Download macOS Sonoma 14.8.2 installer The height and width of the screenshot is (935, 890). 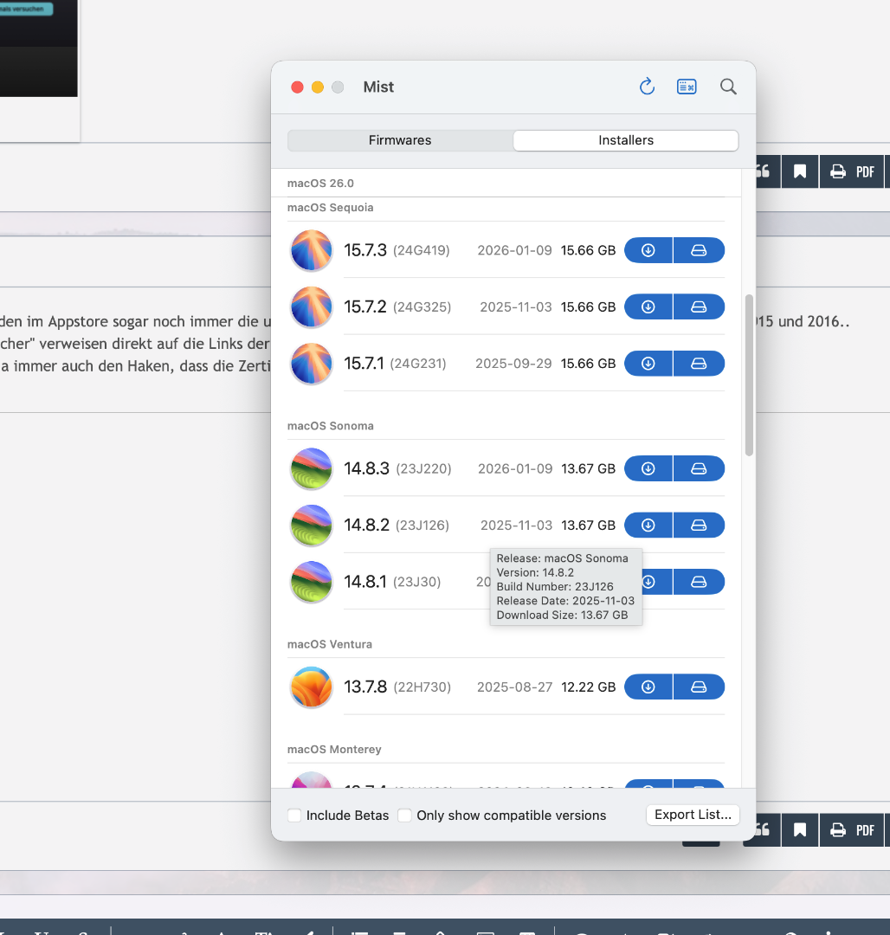point(648,526)
